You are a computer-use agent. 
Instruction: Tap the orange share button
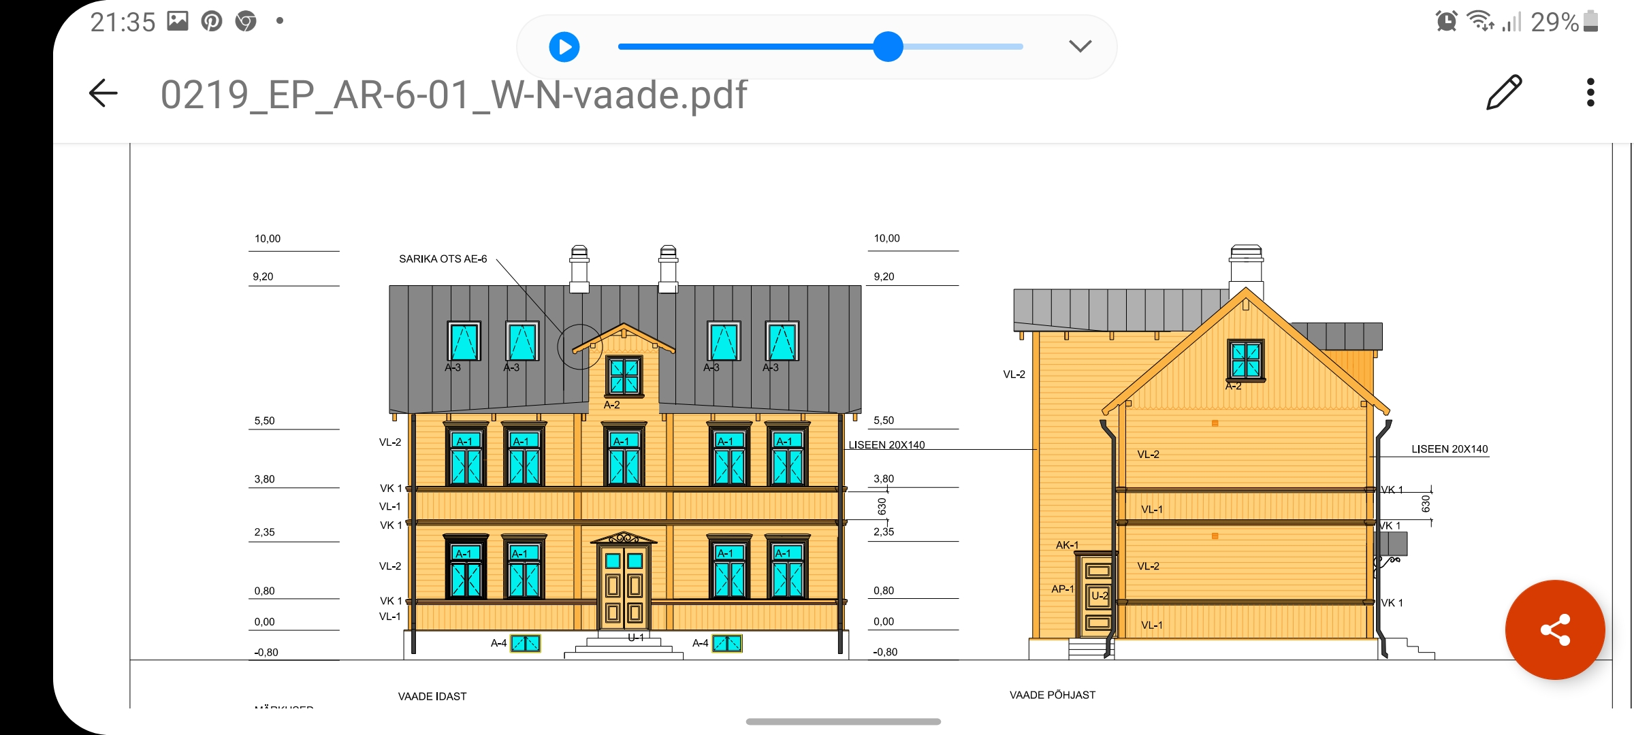[x=1555, y=630]
